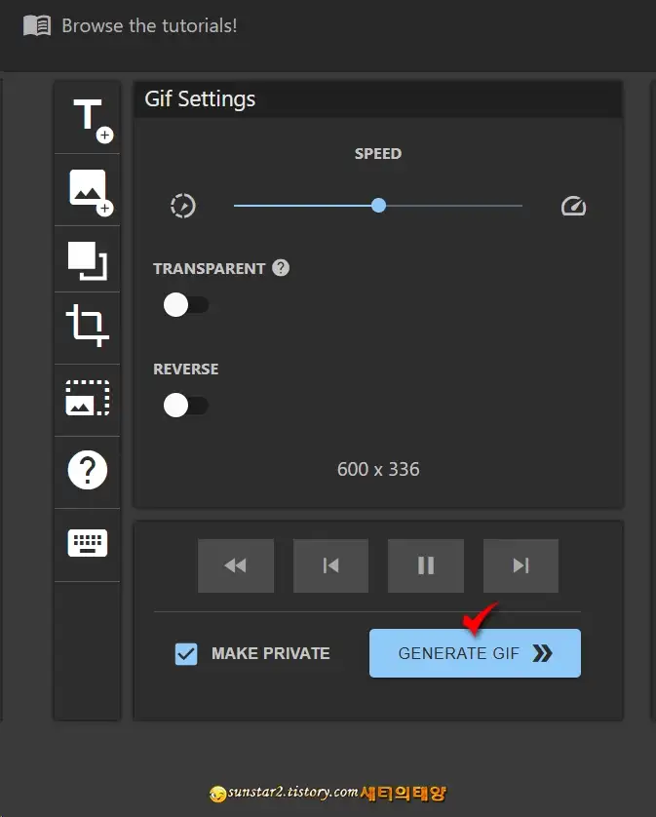Viewport: 656px width, 817px height.
Task: Toggle the Transparent switch
Action: pyautogui.click(x=186, y=305)
